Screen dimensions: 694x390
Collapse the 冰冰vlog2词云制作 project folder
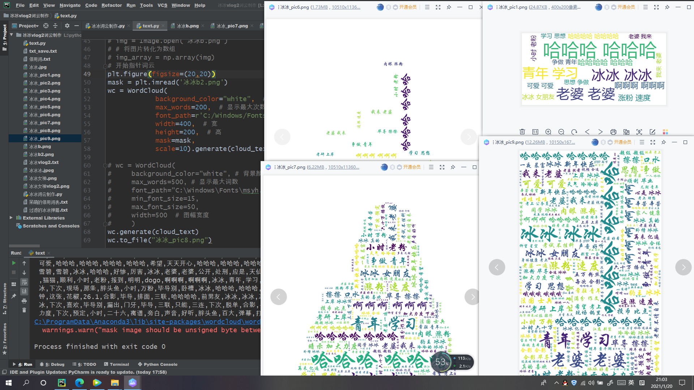pyautogui.click(x=11, y=35)
